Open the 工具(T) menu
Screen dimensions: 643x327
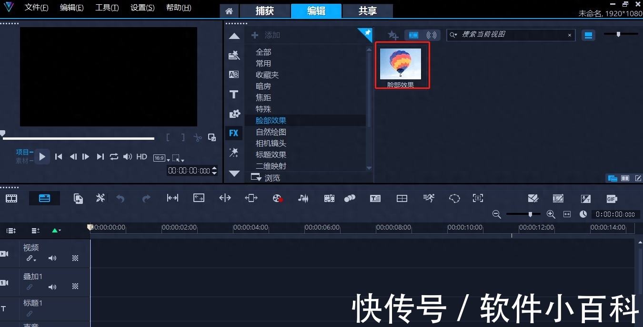coord(107,8)
